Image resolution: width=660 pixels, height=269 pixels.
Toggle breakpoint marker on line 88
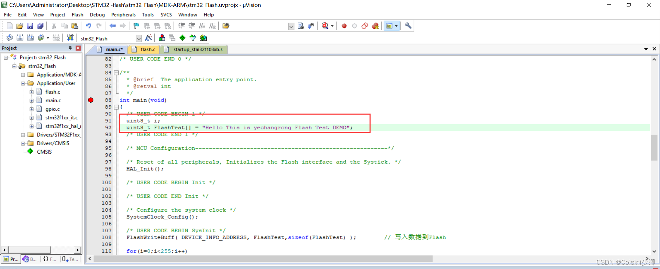[x=91, y=100]
